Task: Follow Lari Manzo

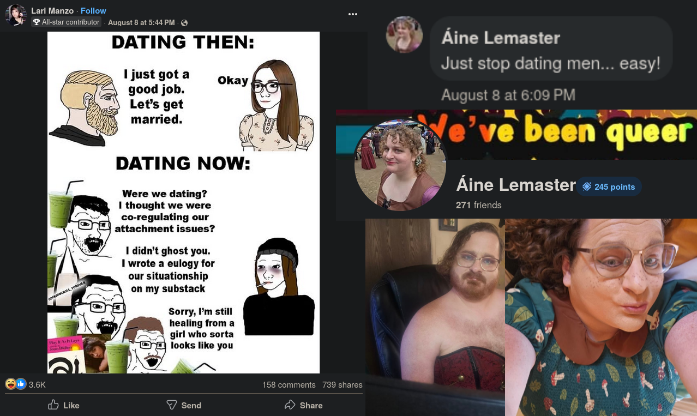Action: click(93, 11)
